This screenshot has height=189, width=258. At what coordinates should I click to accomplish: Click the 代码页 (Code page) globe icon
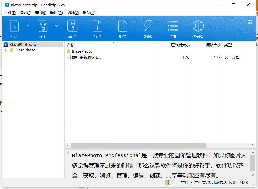click(x=198, y=26)
